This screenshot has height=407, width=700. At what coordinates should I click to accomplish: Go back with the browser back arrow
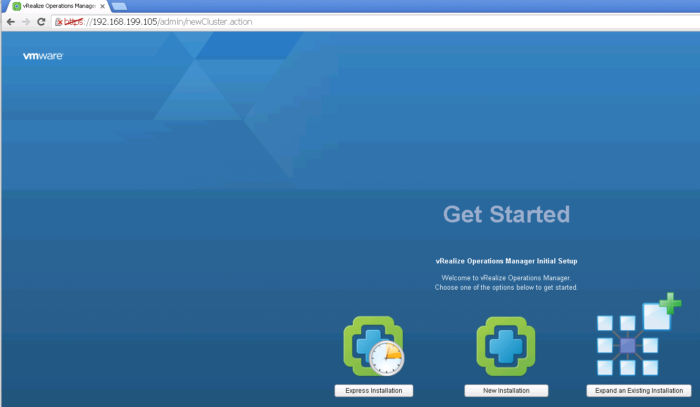[11, 22]
